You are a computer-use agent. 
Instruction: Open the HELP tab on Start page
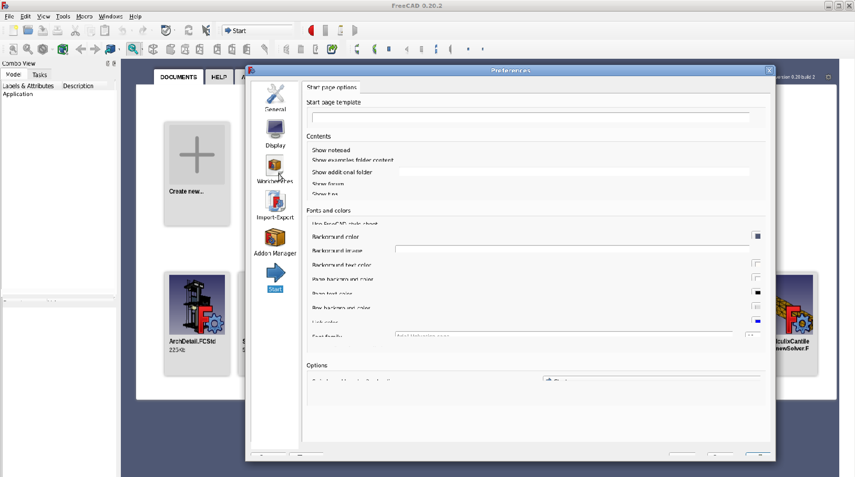coord(219,77)
